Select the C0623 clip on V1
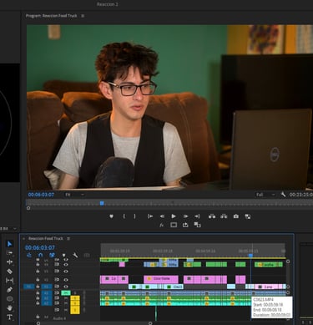 174,287
